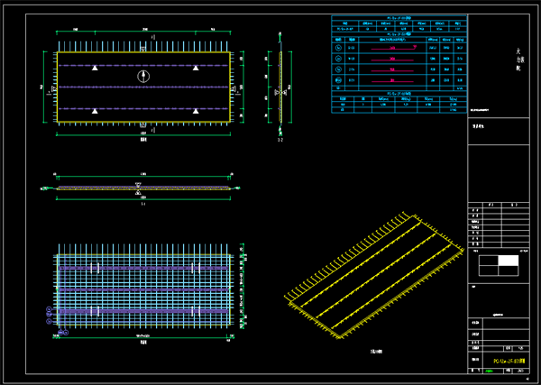Select the yellow 3D isometric slab view
541x385 pixels.
(x=374, y=276)
